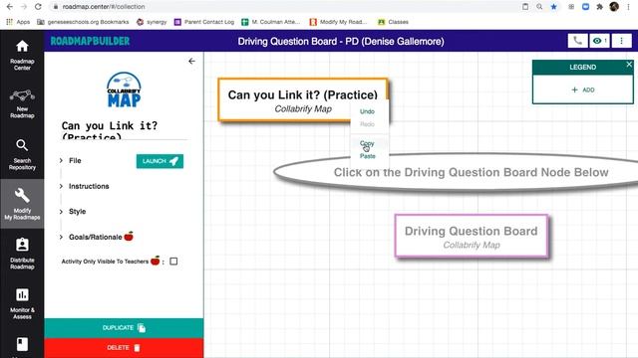Image resolution: width=638 pixels, height=358 pixels.
Task: Open the synergy bookmark
Action: pyautogui.click(x=152, y=22)
